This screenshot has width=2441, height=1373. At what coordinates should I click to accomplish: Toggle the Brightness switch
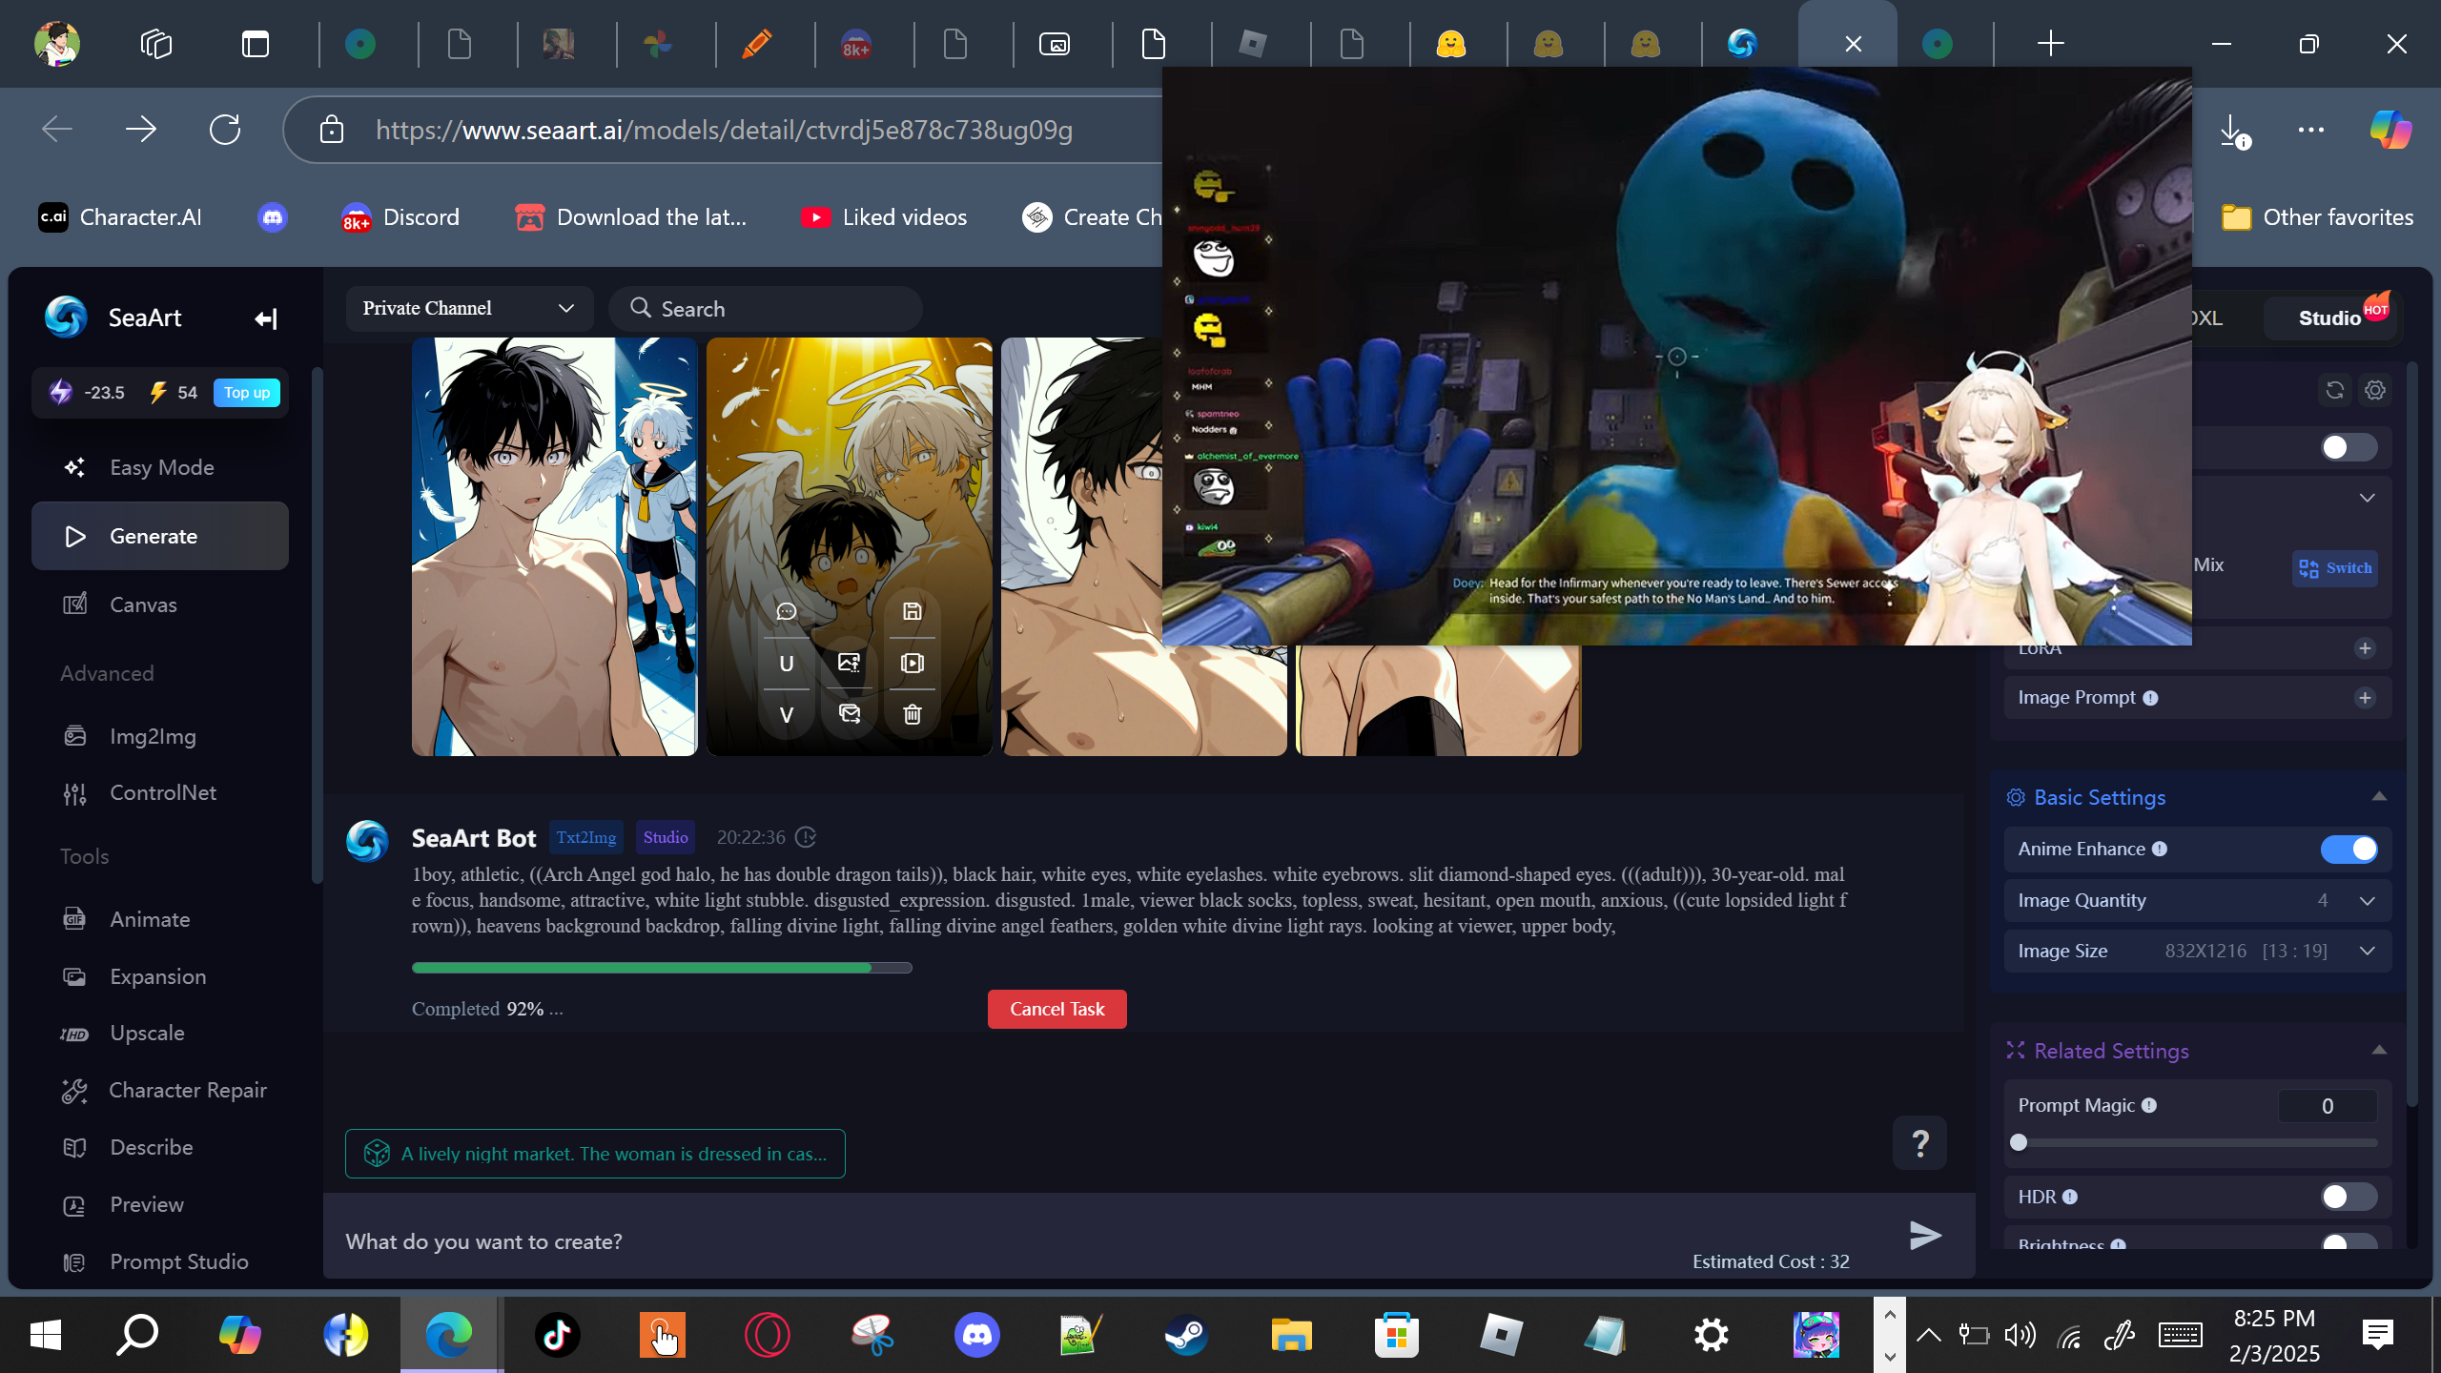coord(2349,1241)
